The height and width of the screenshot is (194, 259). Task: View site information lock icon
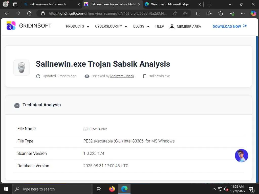pyautogui.click(x=43, y=13)
